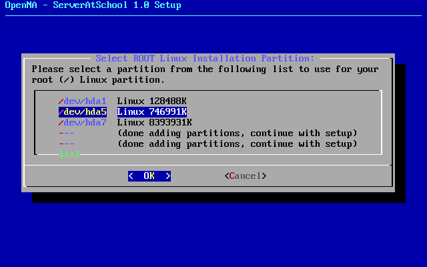Click the Linux 128488K size label
427x267 pixels.
coord(151,101)
